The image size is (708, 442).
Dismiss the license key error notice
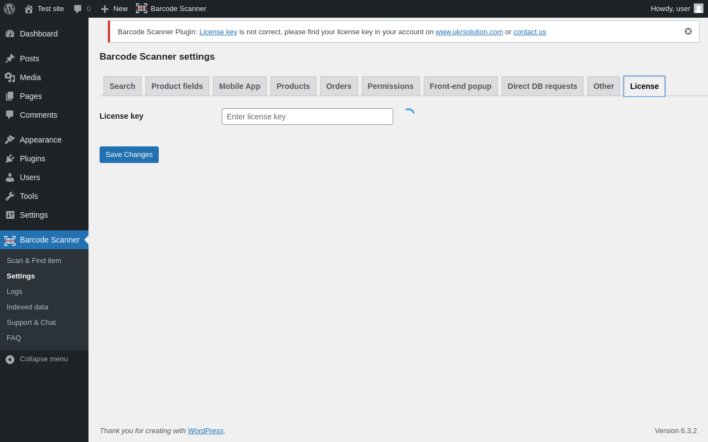(x=688, y=31)
